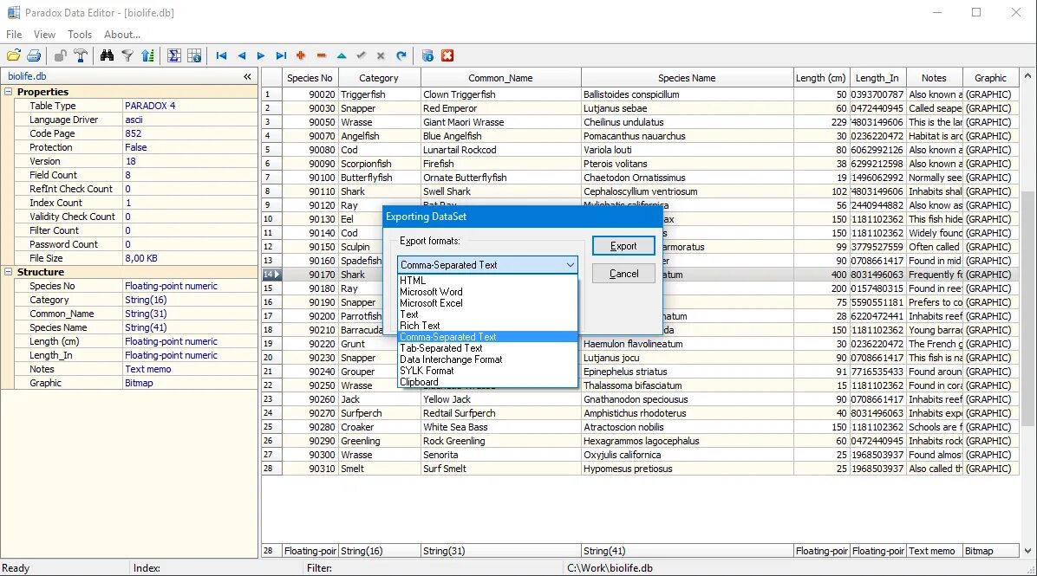Open the View menu
The width and height of the screenshot is (1037, 576).
point(44,34)
